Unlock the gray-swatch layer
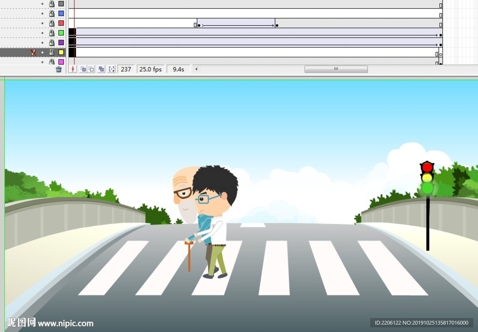This screenshot has height=332, width=478. point(52,4)
